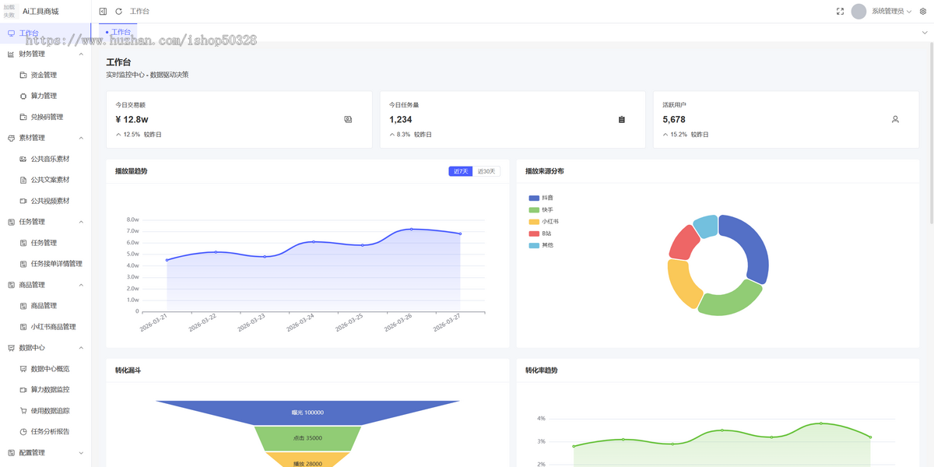Screen dimensions: 934x467
Task: Click the 使用数据追踪 cart icon
Action: 23,410
